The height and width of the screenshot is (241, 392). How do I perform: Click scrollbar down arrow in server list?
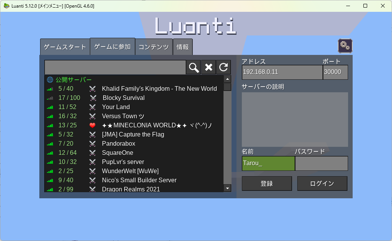[227, 188]
